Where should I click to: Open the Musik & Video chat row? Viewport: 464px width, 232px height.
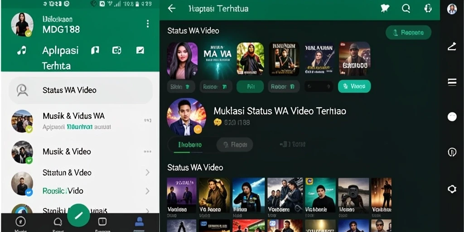81,152
